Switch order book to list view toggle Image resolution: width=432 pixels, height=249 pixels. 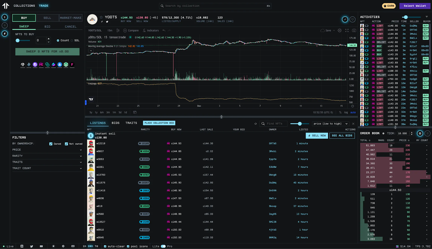click(x=427, y=133)
